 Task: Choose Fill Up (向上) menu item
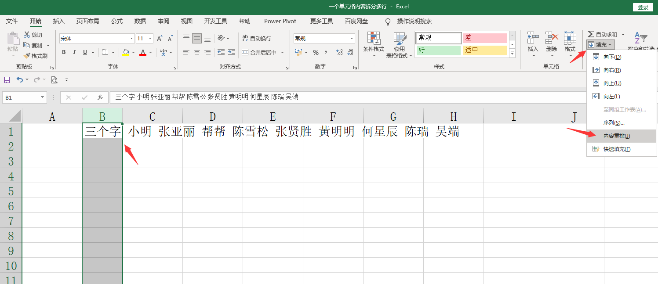click(x=622, y=83)
